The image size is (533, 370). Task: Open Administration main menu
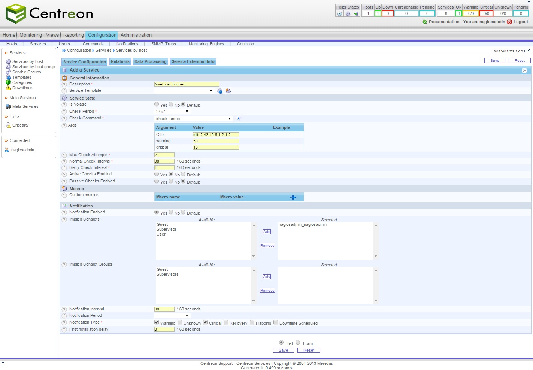136,35
